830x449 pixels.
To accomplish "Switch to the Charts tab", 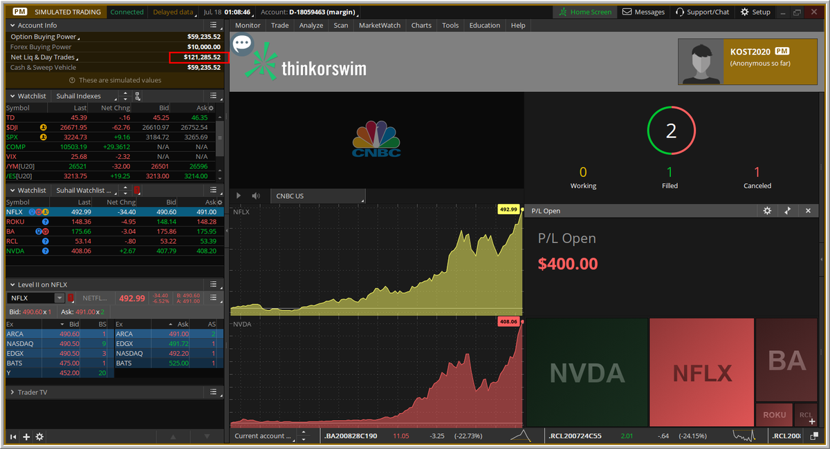I will click(421, 26).
